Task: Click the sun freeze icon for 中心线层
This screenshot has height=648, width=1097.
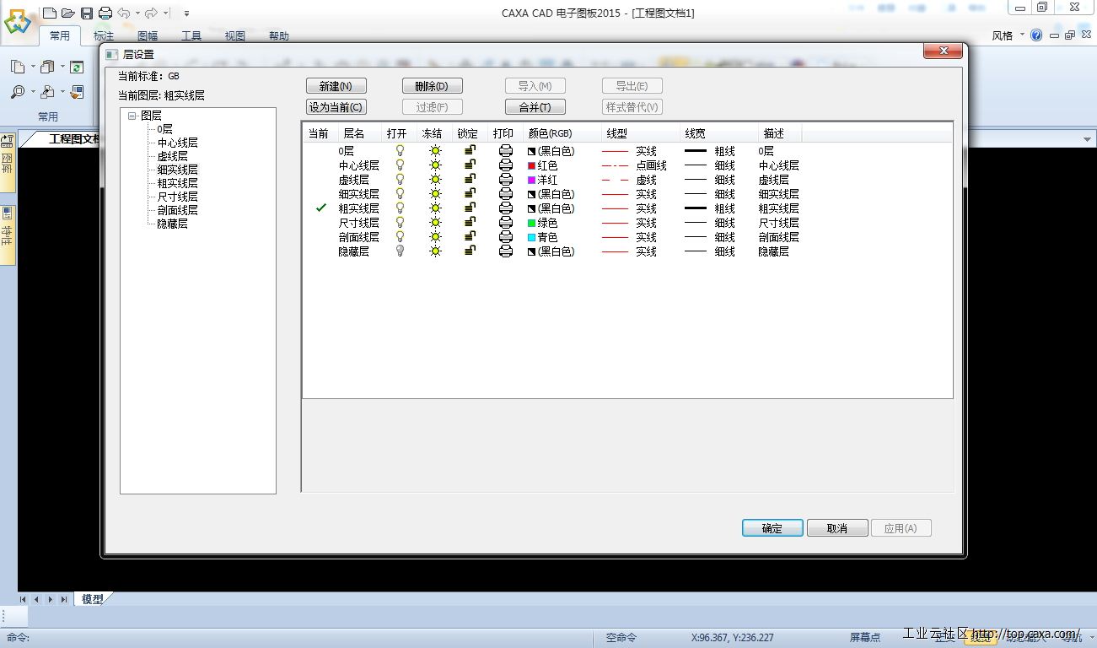Action: [x=435, y=165]
